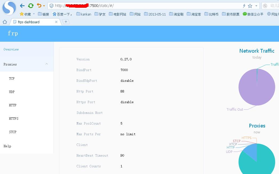279x174 pixels.
Task: Expand the dropdown next to the undo icon
Action: (44, 6)
